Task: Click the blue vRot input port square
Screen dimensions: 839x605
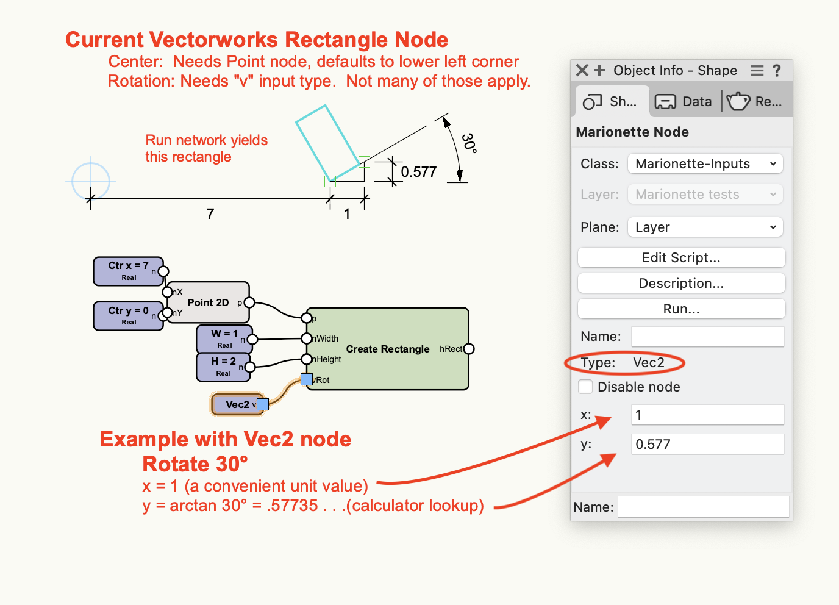Action: click(307, 380)
